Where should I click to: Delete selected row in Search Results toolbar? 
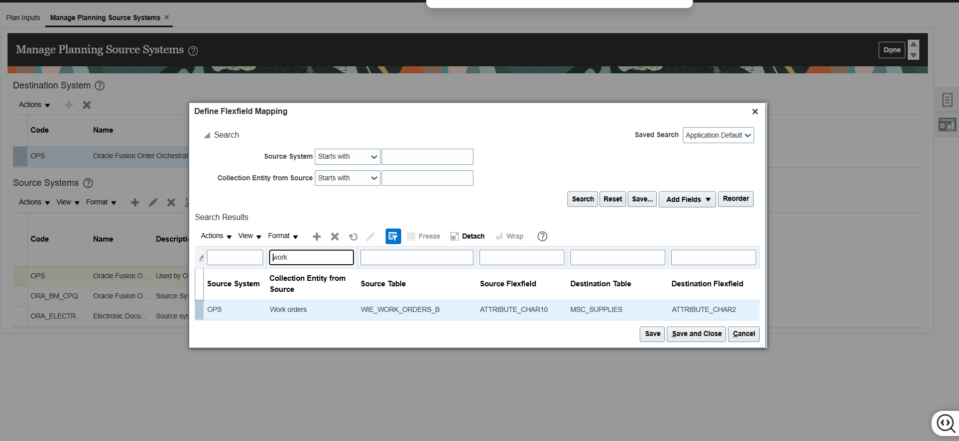(335, 237)
